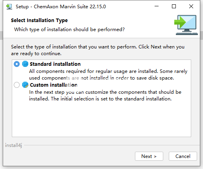Choose the bold 'Custom installation' label
The height and width of the screenshot is (169, 203).
[54, 85]
